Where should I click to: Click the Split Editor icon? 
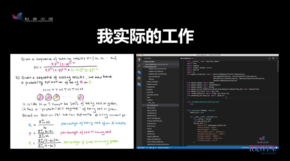(273, 58)
